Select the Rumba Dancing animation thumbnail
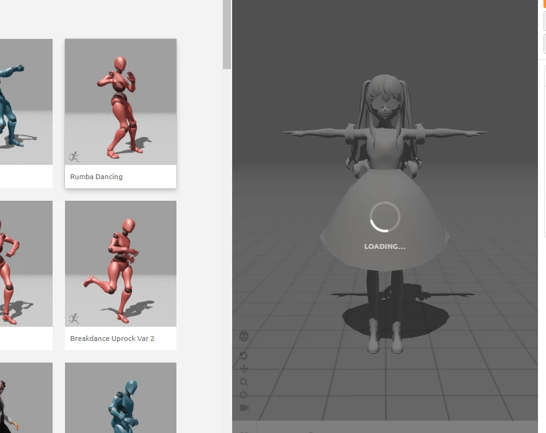The width and height of the screenshot is (546, 433). point(121,102)
